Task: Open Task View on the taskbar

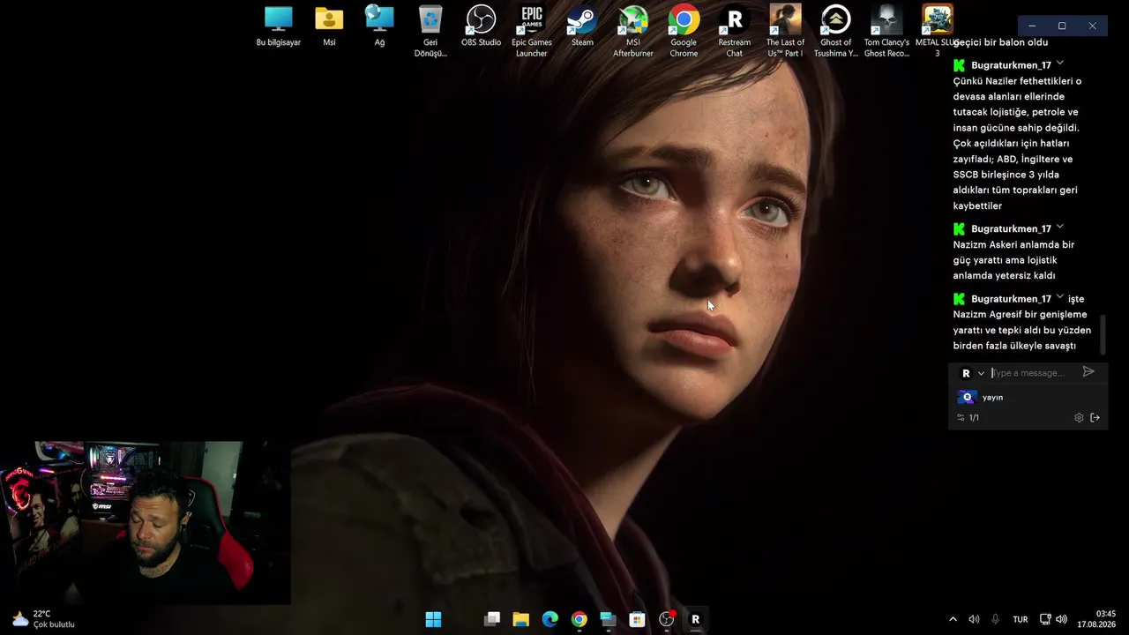Action: (492, 619)
